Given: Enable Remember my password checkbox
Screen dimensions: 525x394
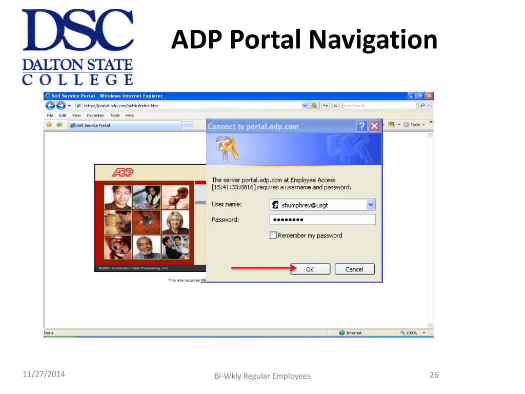Looking at the screenshot, I should point(273,235).
